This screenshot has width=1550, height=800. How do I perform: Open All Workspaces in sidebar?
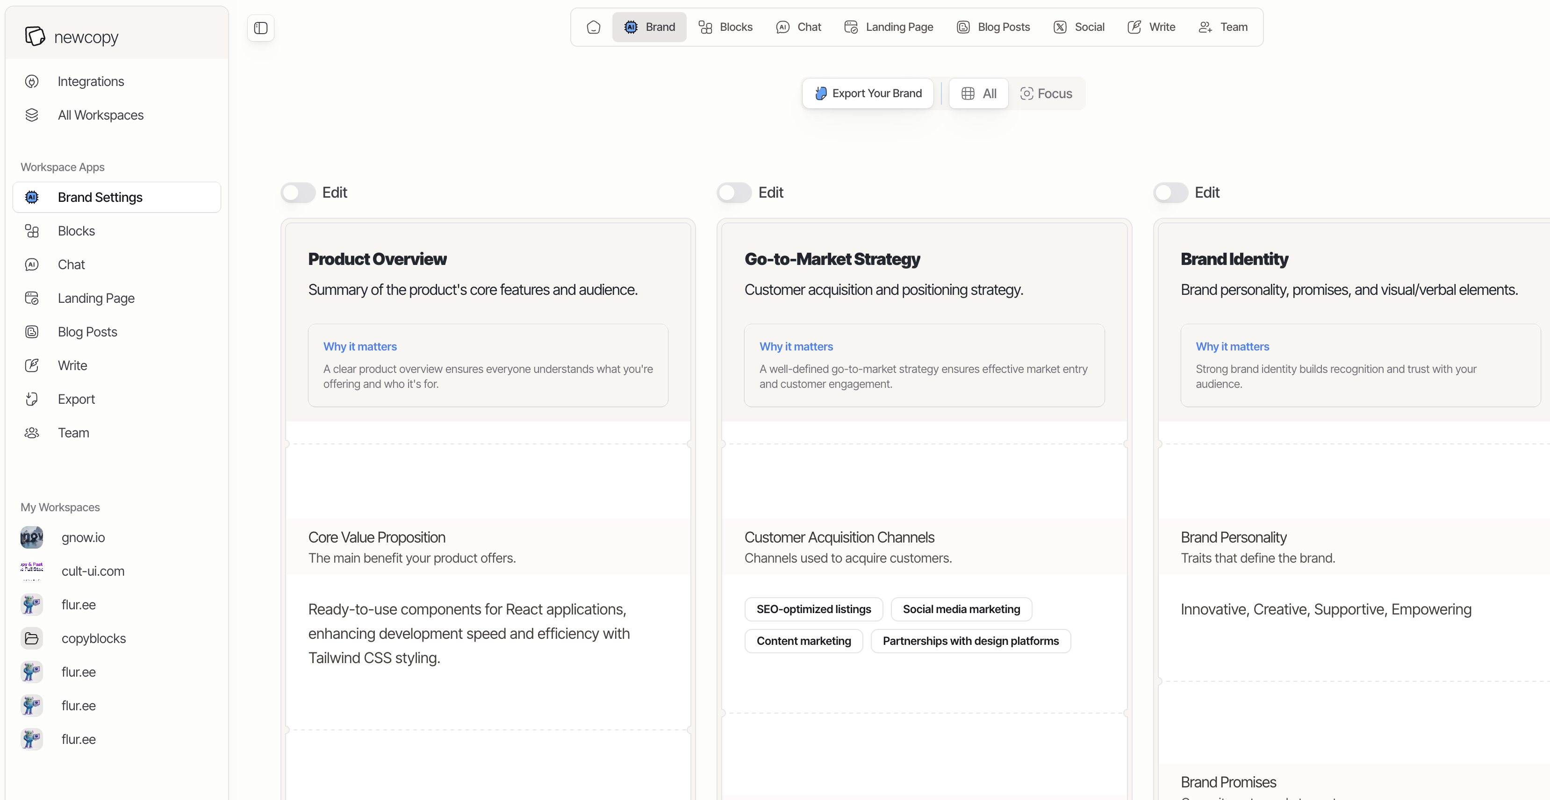coord(100,115)
